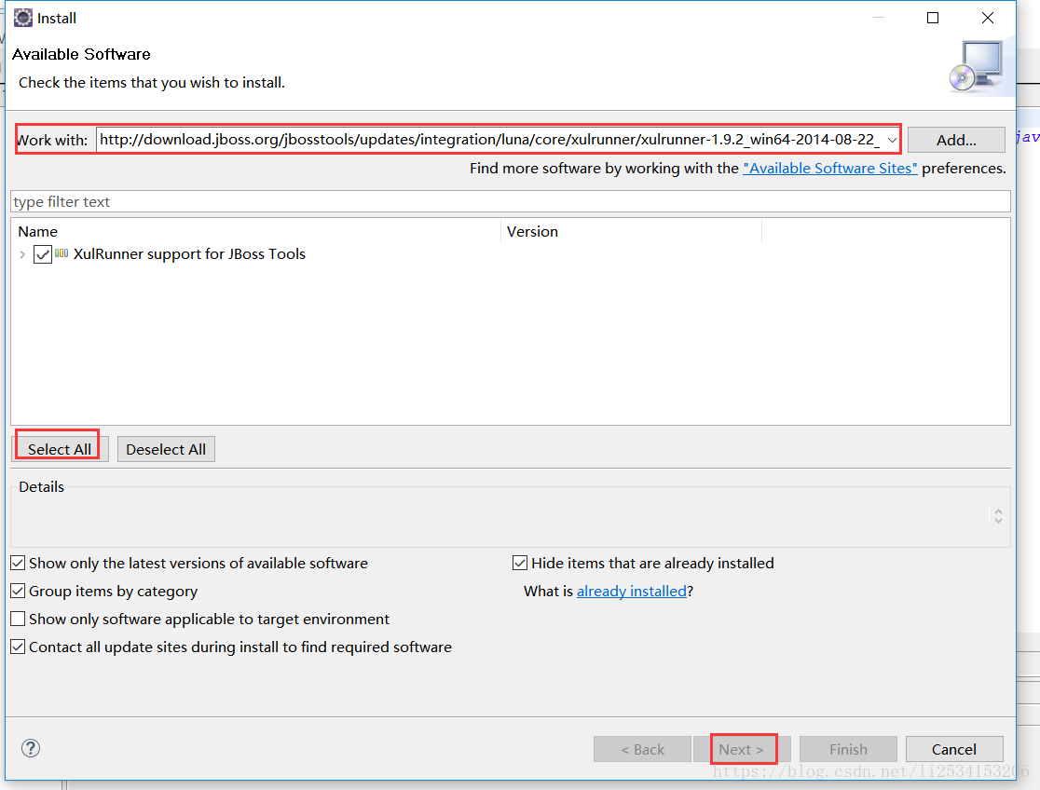
Task: Open the Work with URL dropdown arrow
Action: click(892, 140)
